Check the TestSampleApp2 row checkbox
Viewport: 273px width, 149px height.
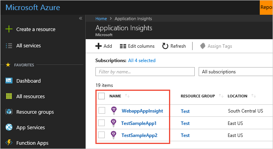coord(102,135)
